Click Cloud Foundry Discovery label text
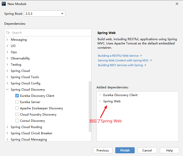 [38, 115]
